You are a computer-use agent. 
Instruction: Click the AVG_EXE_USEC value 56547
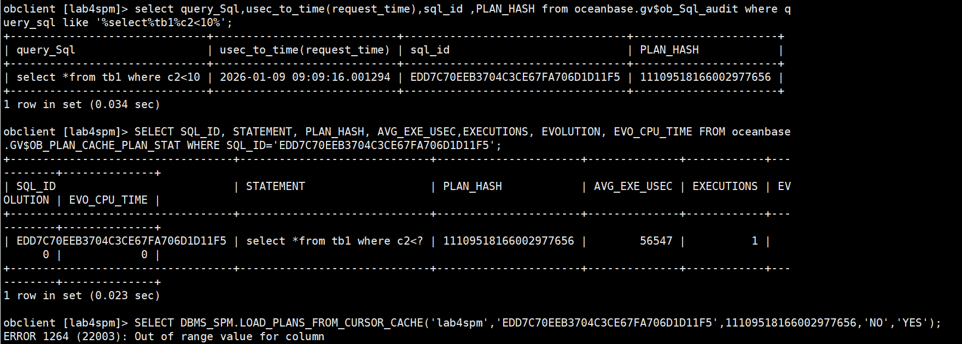(656, 241)
